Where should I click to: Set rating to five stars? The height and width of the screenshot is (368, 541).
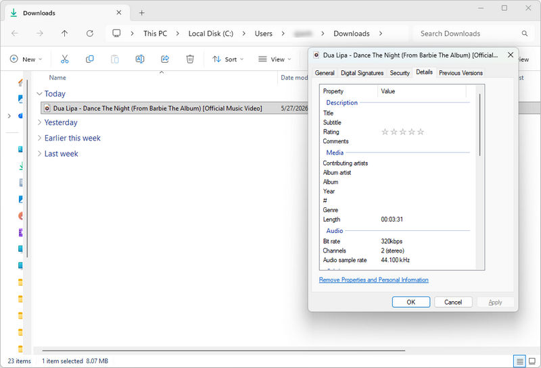tap(421, 132)
